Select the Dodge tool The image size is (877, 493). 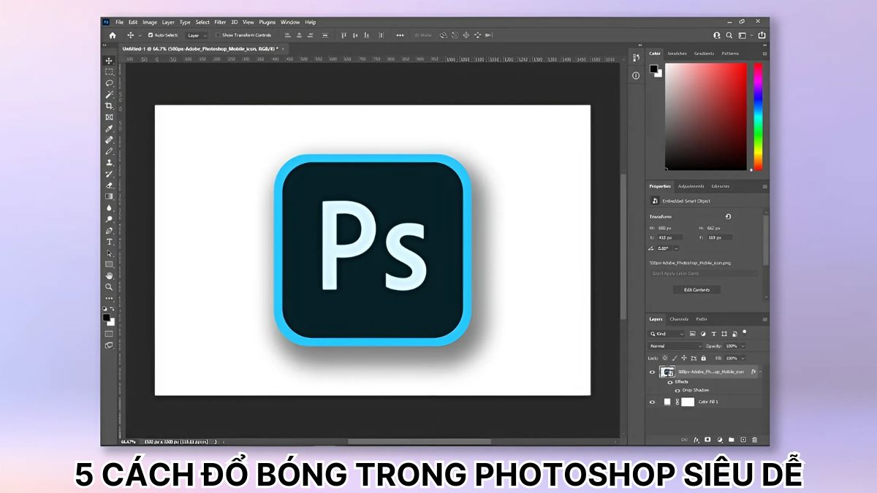(109, 218)
